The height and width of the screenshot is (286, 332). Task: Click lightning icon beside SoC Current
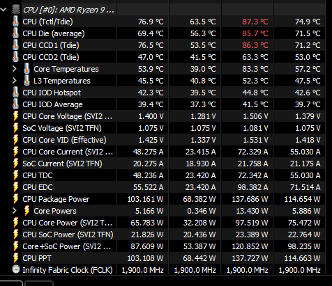(x=15, y=164)
